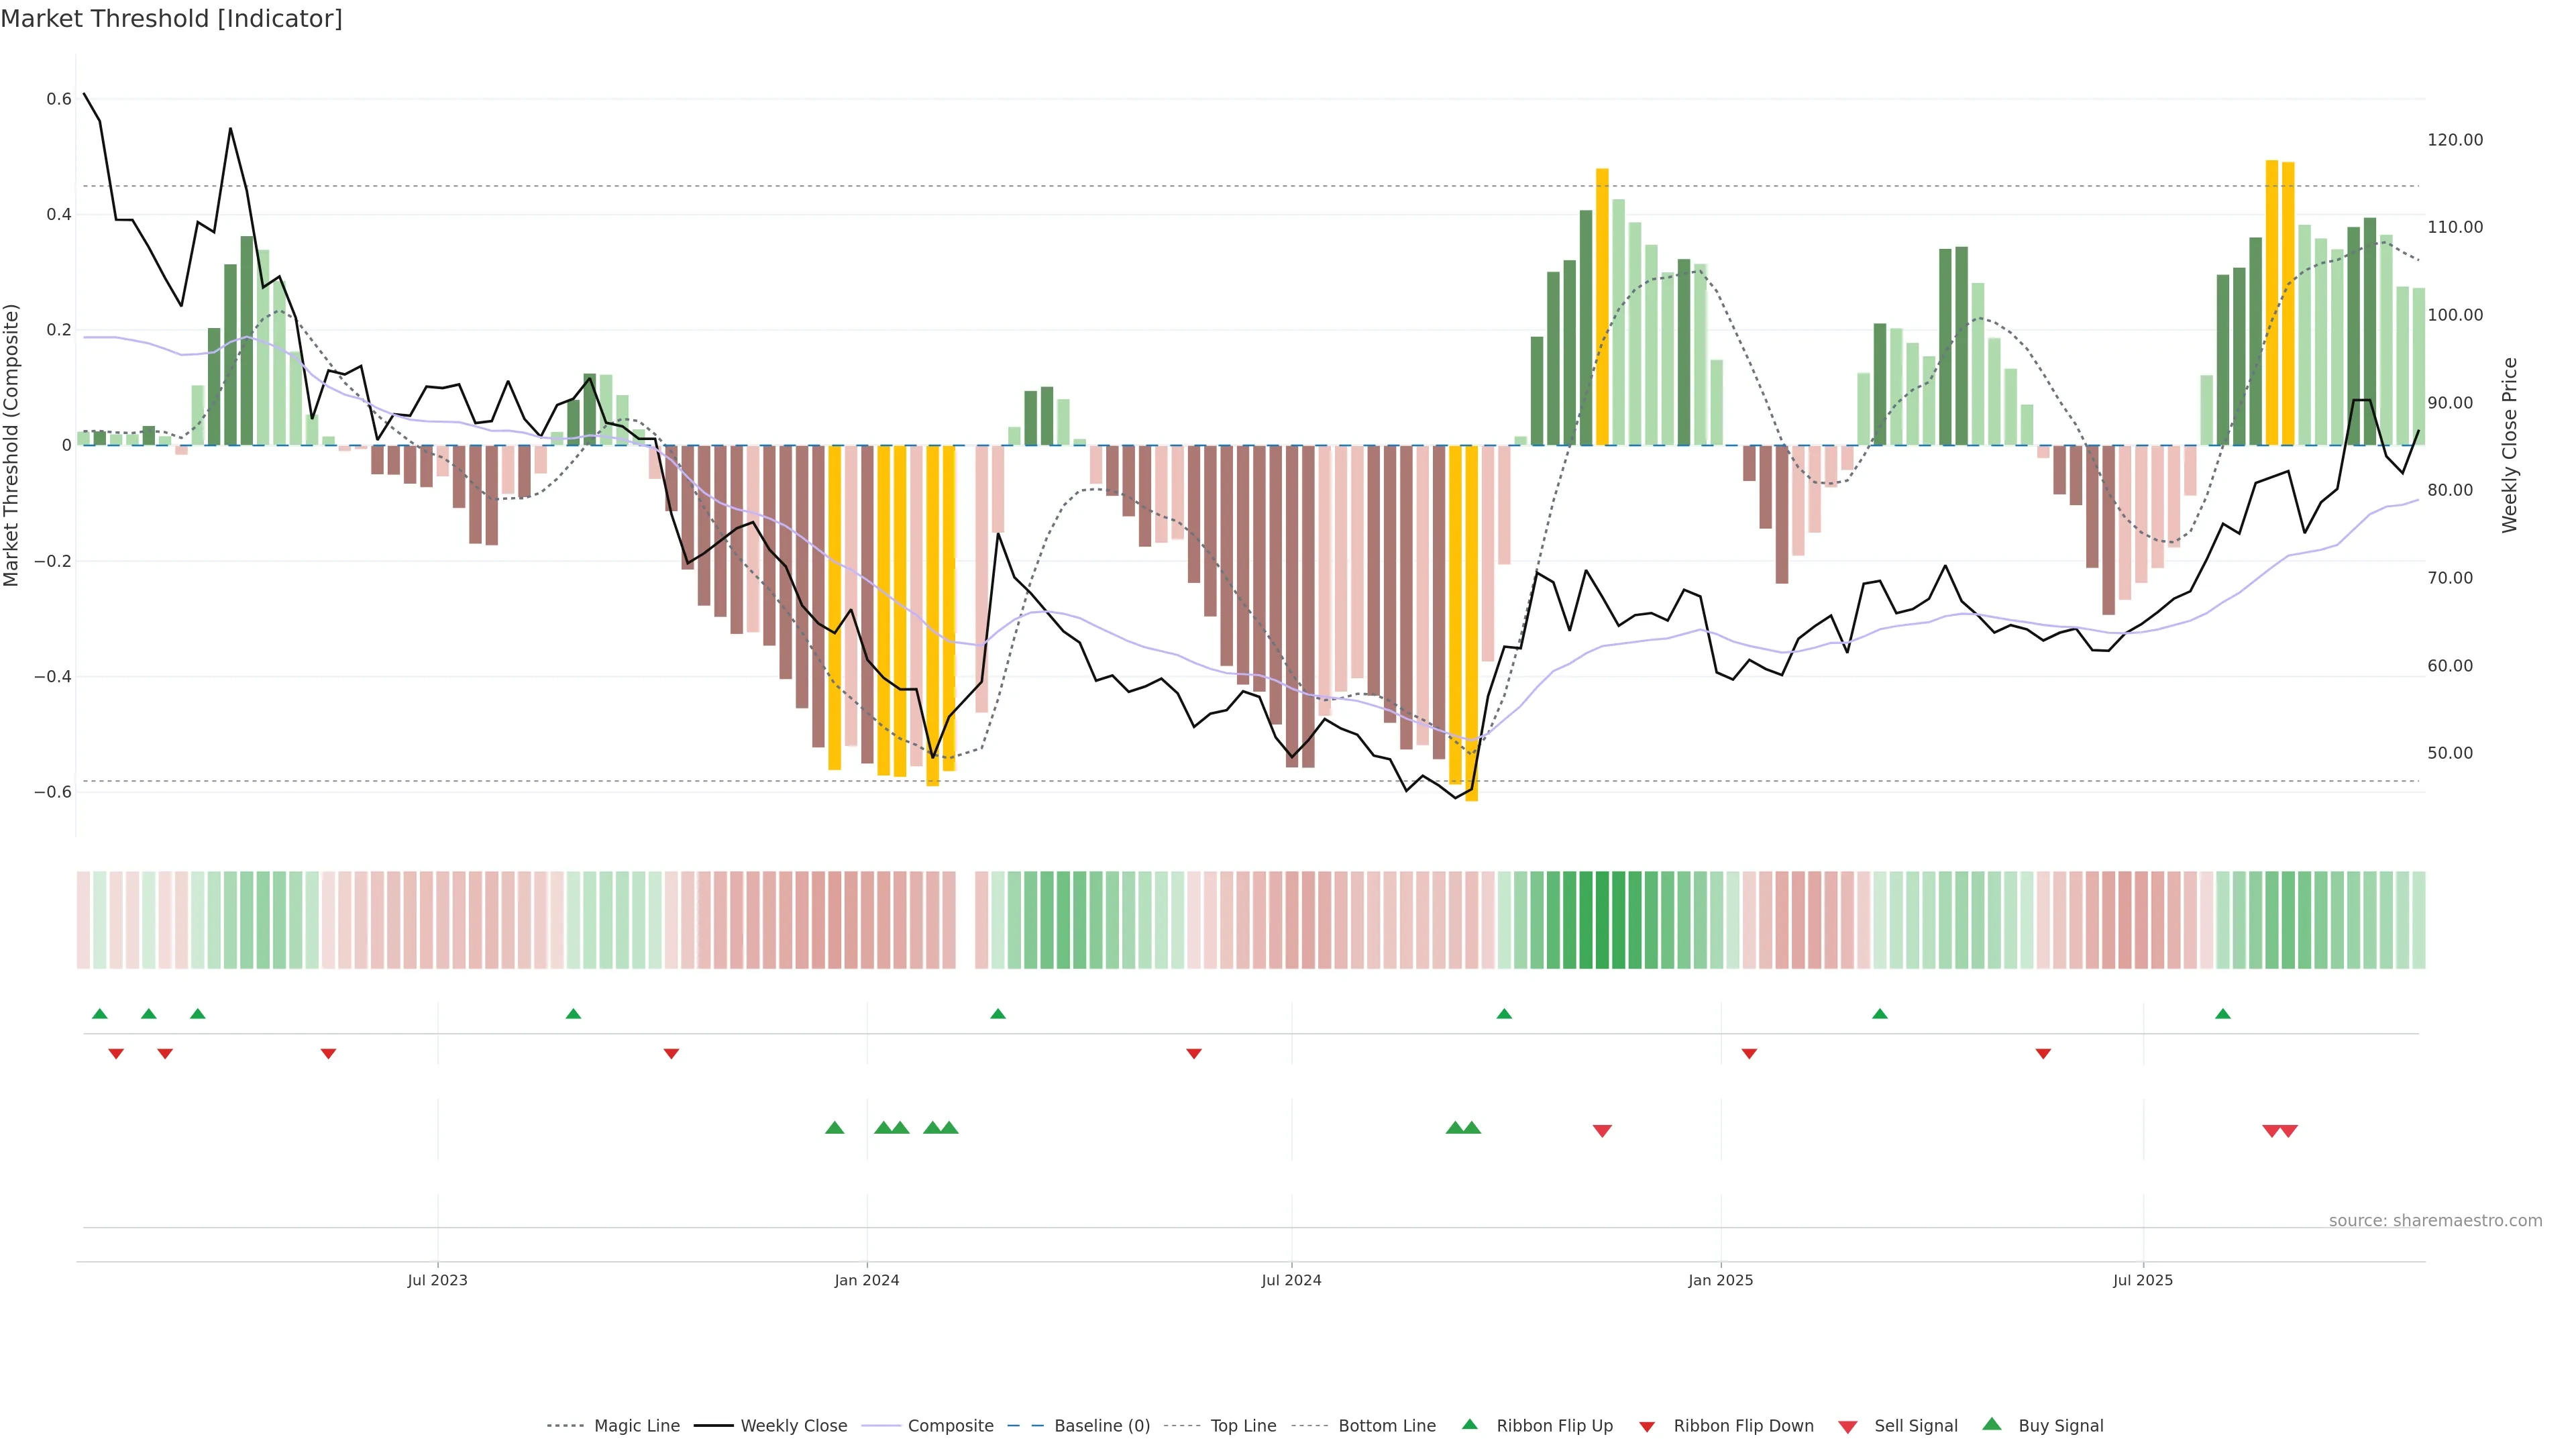Click the Sell Signal legend triangle icon
The width and height of the screenshot is (2576, 1449).
[x=1847, y=1426]
